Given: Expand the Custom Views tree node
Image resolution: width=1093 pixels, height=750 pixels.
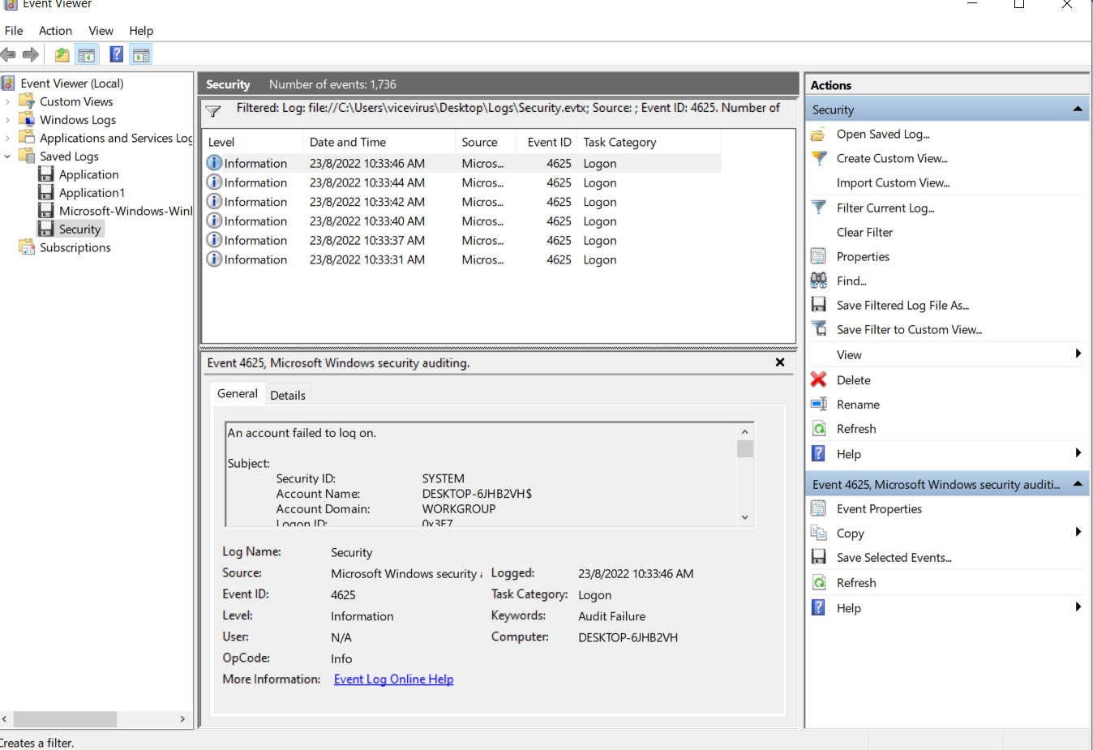Looking at the screenshot, I should (x=7, y=101).
